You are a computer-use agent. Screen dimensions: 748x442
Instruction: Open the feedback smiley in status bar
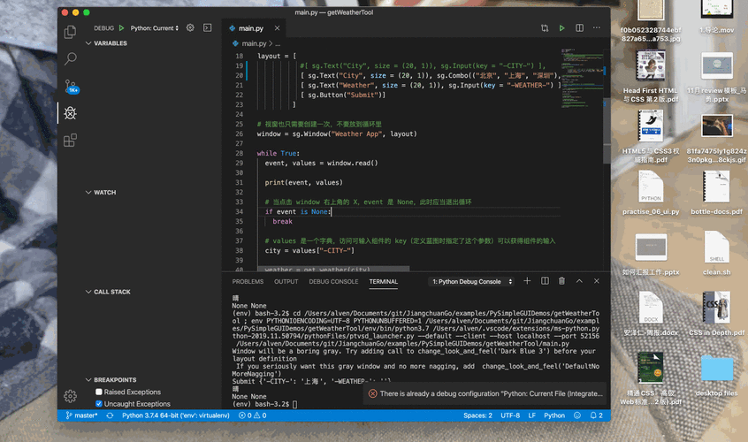tap(577, 415)
